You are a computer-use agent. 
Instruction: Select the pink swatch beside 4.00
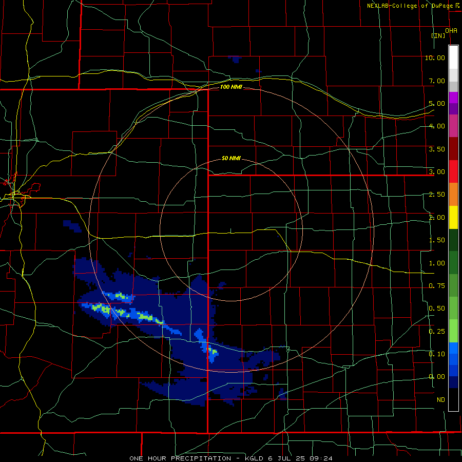pyautogui.click(x=453, y=126)
